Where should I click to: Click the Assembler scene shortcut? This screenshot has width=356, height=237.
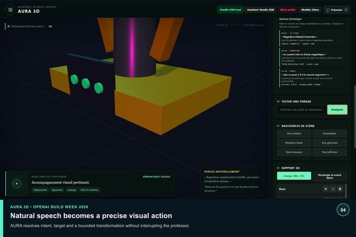pyautogui.click(x=329, y=134)
